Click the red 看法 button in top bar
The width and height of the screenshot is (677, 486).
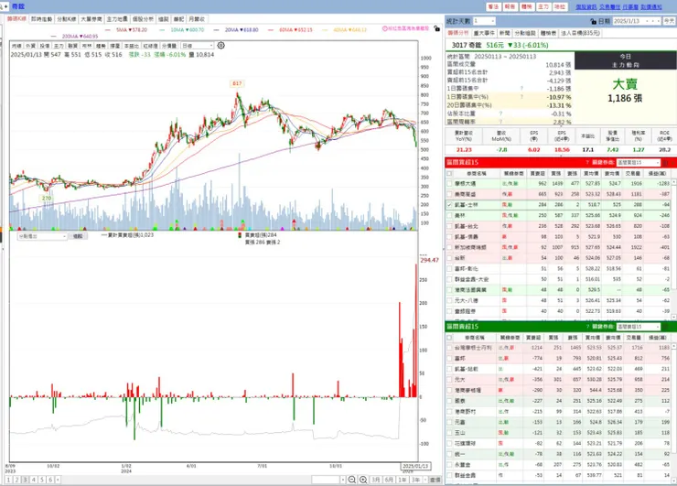pos(493,7)
